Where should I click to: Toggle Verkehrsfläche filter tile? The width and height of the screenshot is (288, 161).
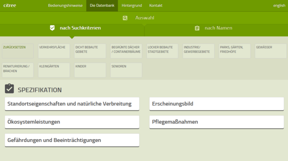[54, 51]
